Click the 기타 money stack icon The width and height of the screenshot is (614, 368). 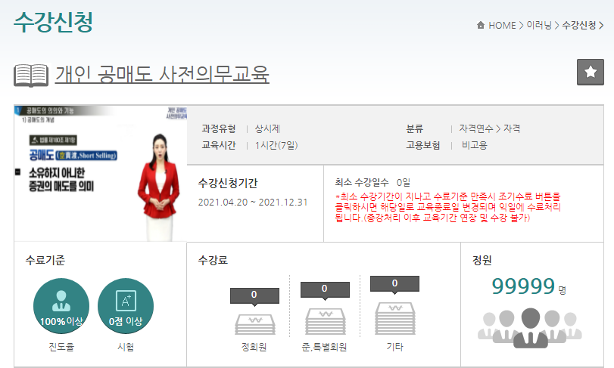(x=394, y=318)
